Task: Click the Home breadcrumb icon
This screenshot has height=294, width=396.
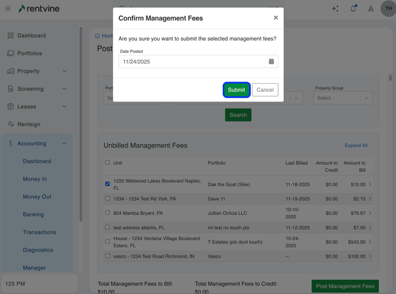Action: 98,36
